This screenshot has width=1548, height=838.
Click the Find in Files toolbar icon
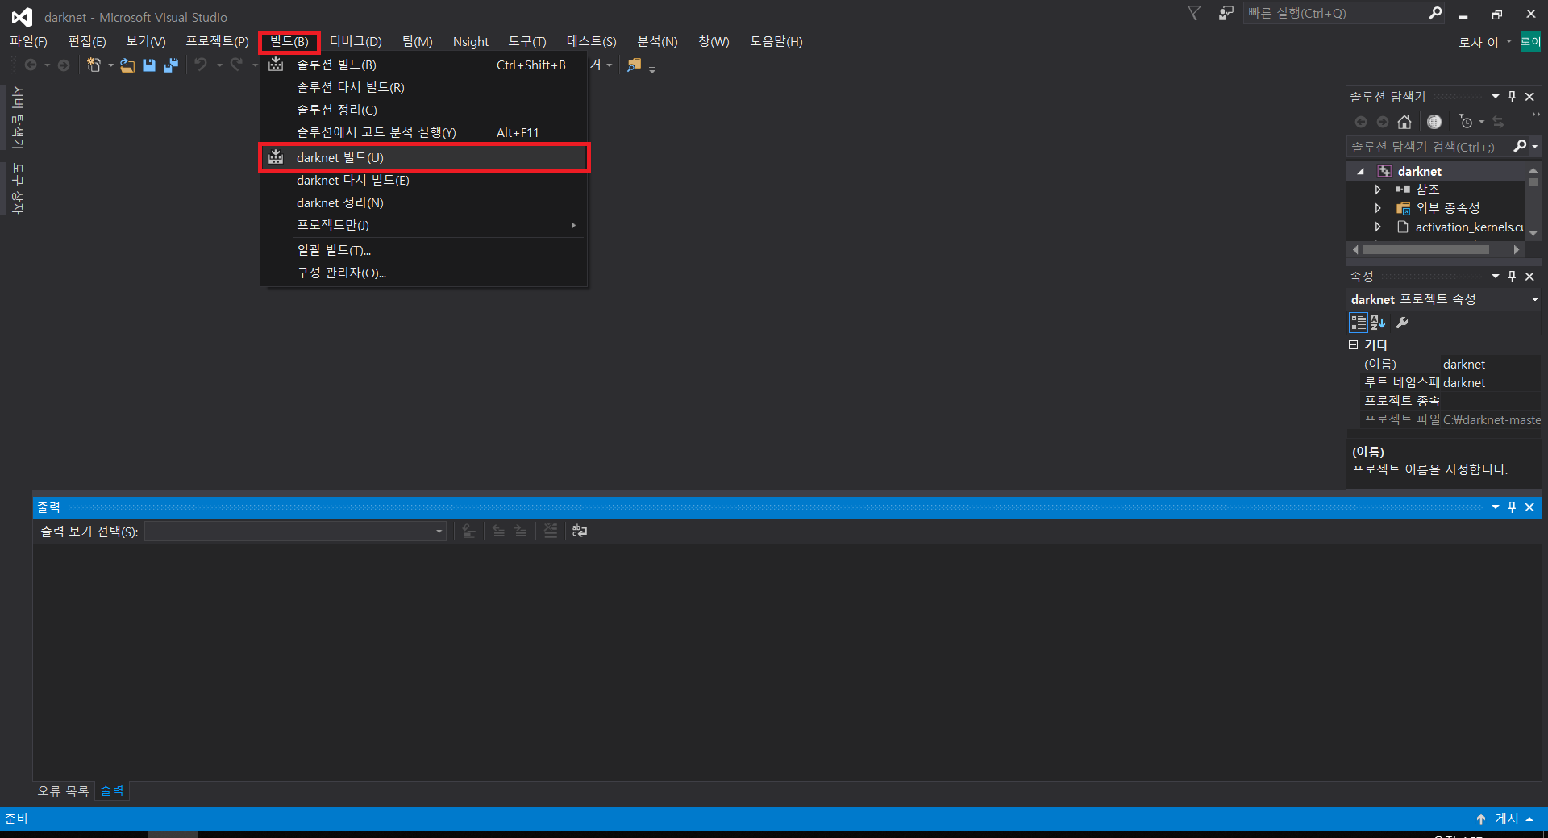coord(635,65)
